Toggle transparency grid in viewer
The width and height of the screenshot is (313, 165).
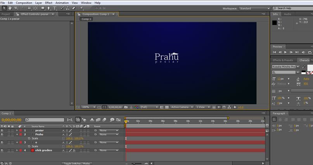click(167, 107)
